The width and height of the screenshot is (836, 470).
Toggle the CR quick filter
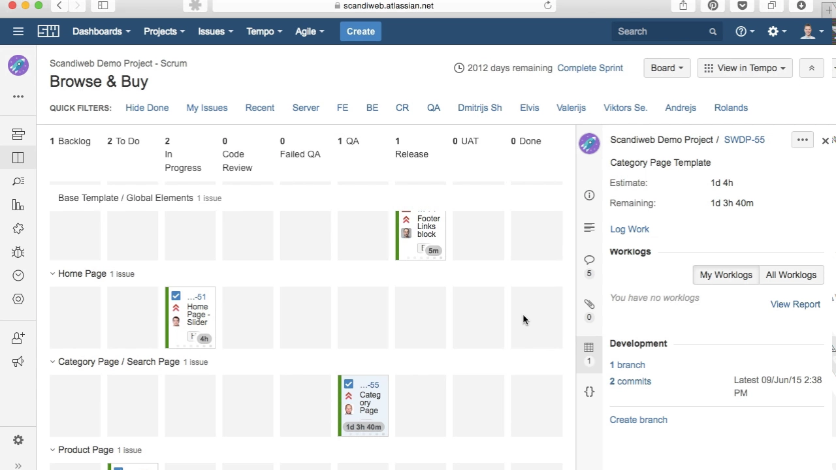click(x=402, y=108)
